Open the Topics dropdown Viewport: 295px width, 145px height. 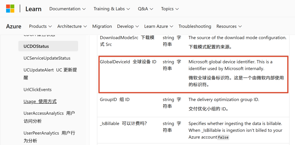(170, 9)
